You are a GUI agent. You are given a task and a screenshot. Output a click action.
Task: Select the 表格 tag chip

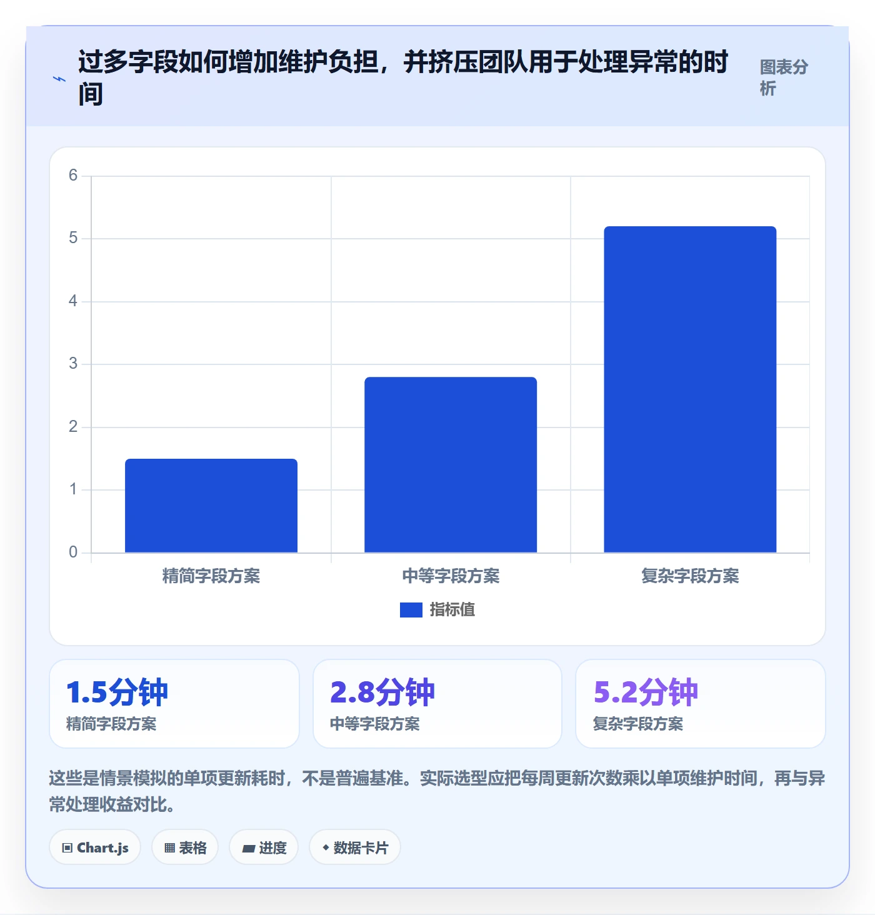click(185, 847)
